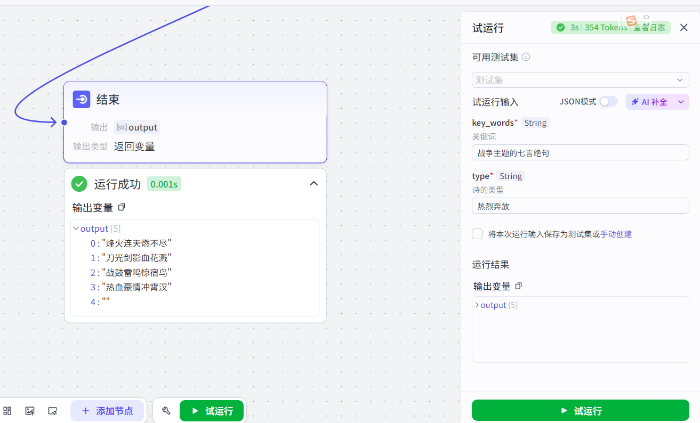Viewport: 700px width, 423px height.
Task: Open the 测试集 dropdown
Action: pyautogui.click(x=580, y=80)
